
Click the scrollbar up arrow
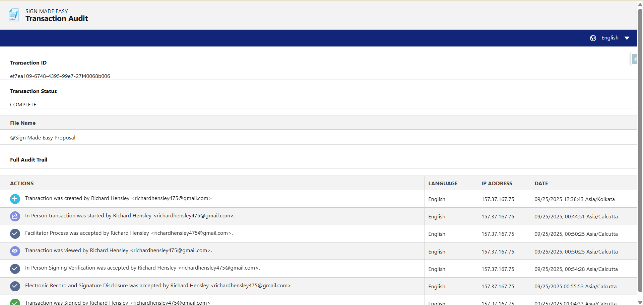click(640, 4)
